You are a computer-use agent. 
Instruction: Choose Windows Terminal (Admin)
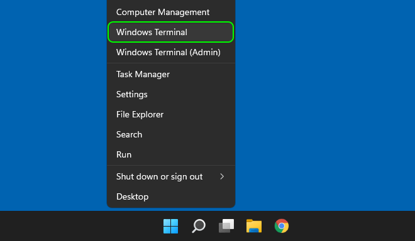pos(171,52)
